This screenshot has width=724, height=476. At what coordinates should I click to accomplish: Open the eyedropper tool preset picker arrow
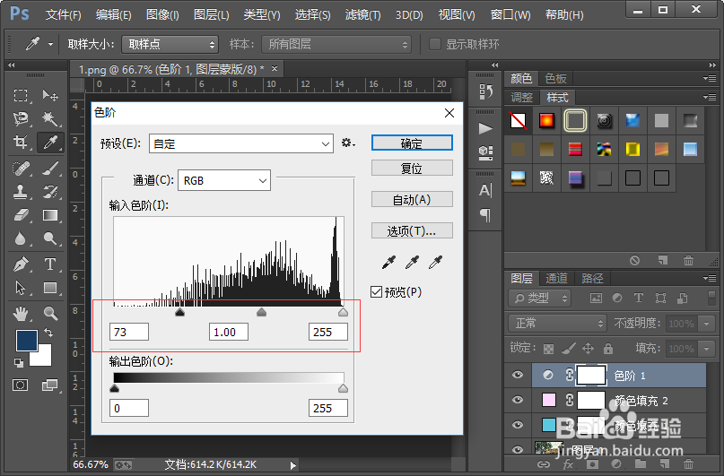[50, 44]
